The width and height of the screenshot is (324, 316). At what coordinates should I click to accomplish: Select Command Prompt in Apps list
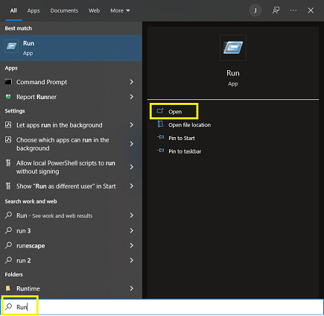[x=71, y=82]
